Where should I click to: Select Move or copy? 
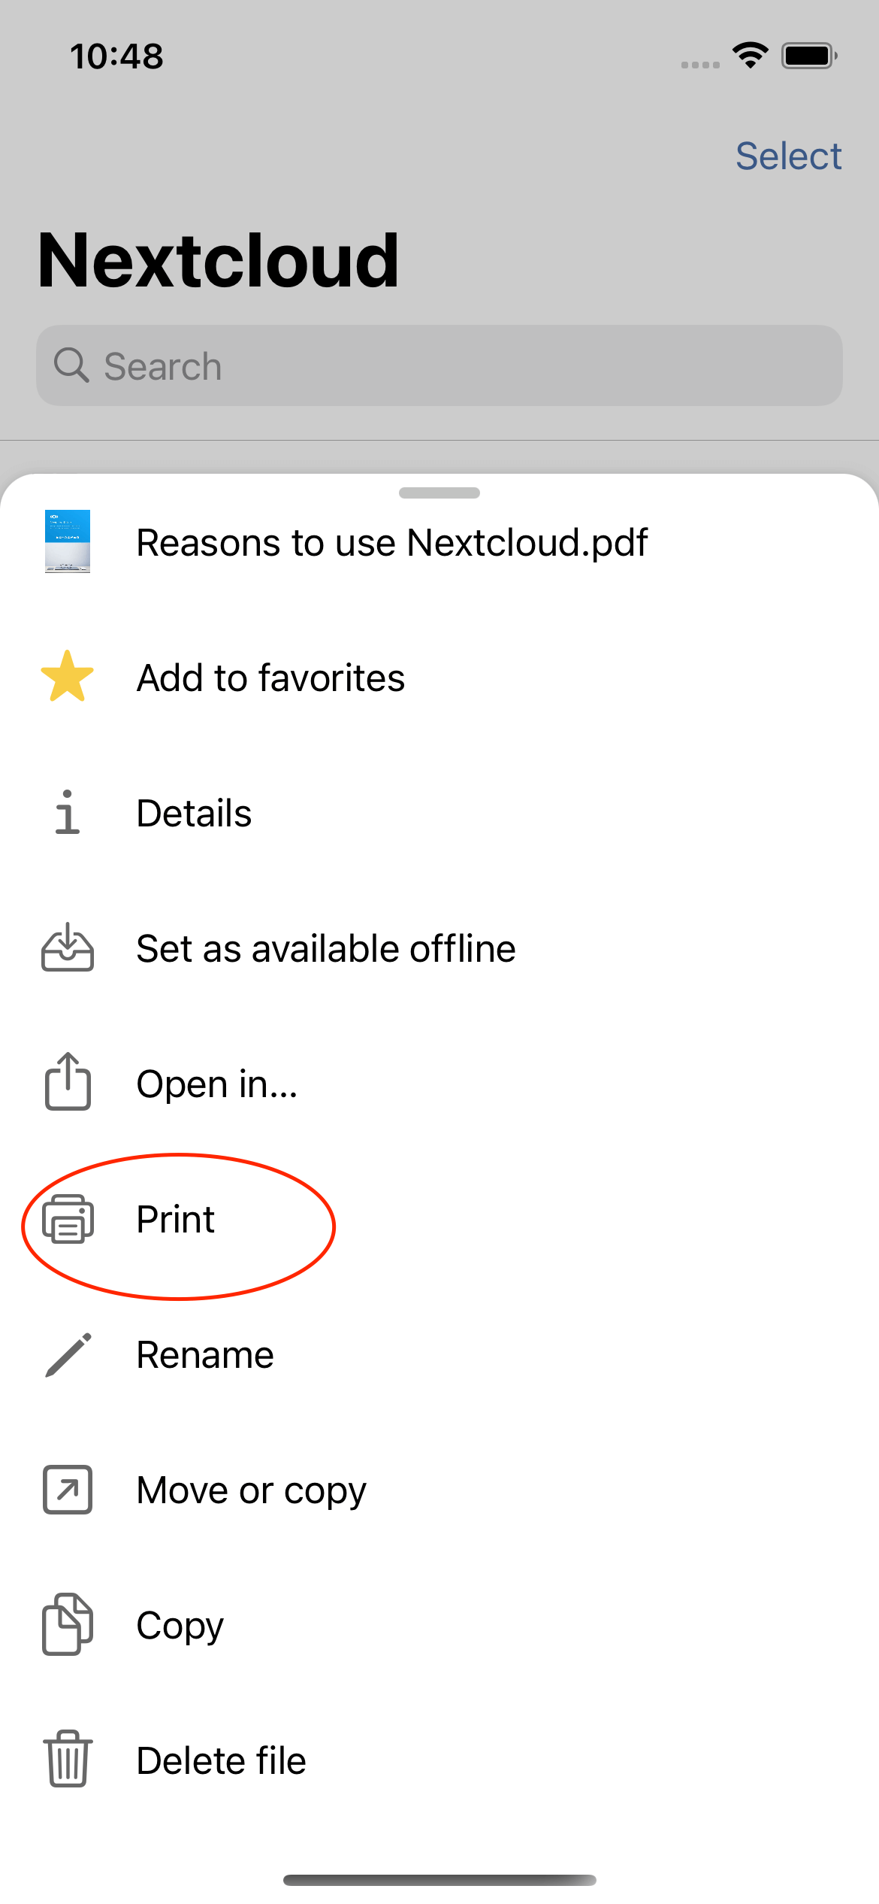(x=439, y=1490)
